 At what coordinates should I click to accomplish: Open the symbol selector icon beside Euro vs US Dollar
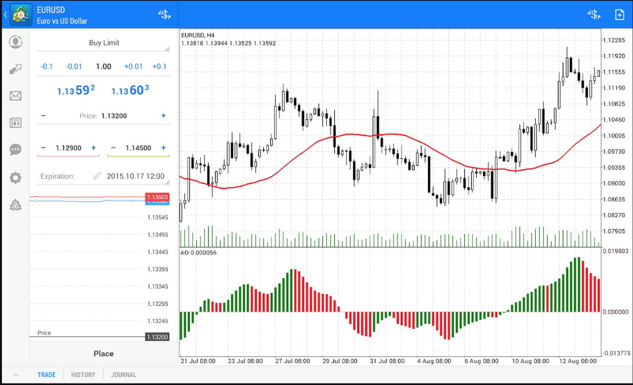click(x=164, y=15)
